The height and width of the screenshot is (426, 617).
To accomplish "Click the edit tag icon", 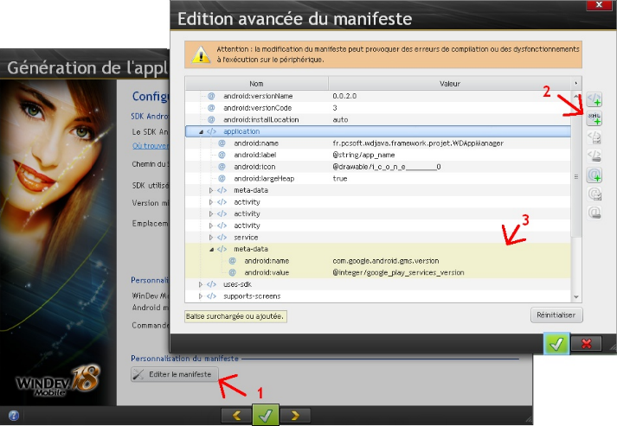I will [595, 137].
